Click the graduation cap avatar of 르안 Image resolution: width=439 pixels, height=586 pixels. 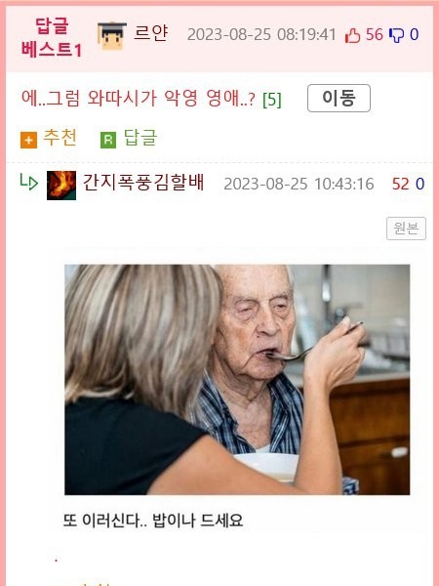(x=111, y=36)
